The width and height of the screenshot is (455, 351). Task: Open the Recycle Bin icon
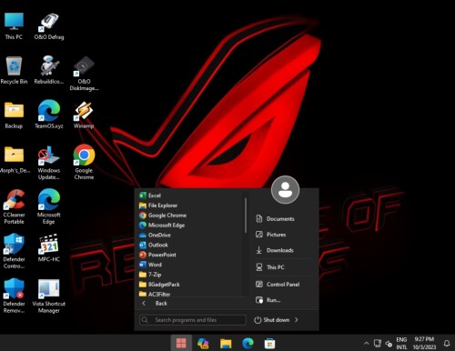coord(14,70)
